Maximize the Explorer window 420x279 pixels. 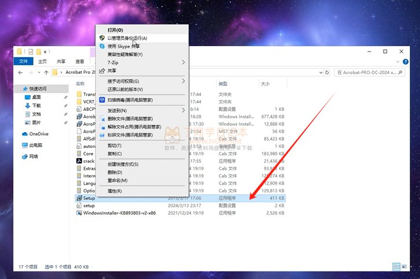point(385,51)
